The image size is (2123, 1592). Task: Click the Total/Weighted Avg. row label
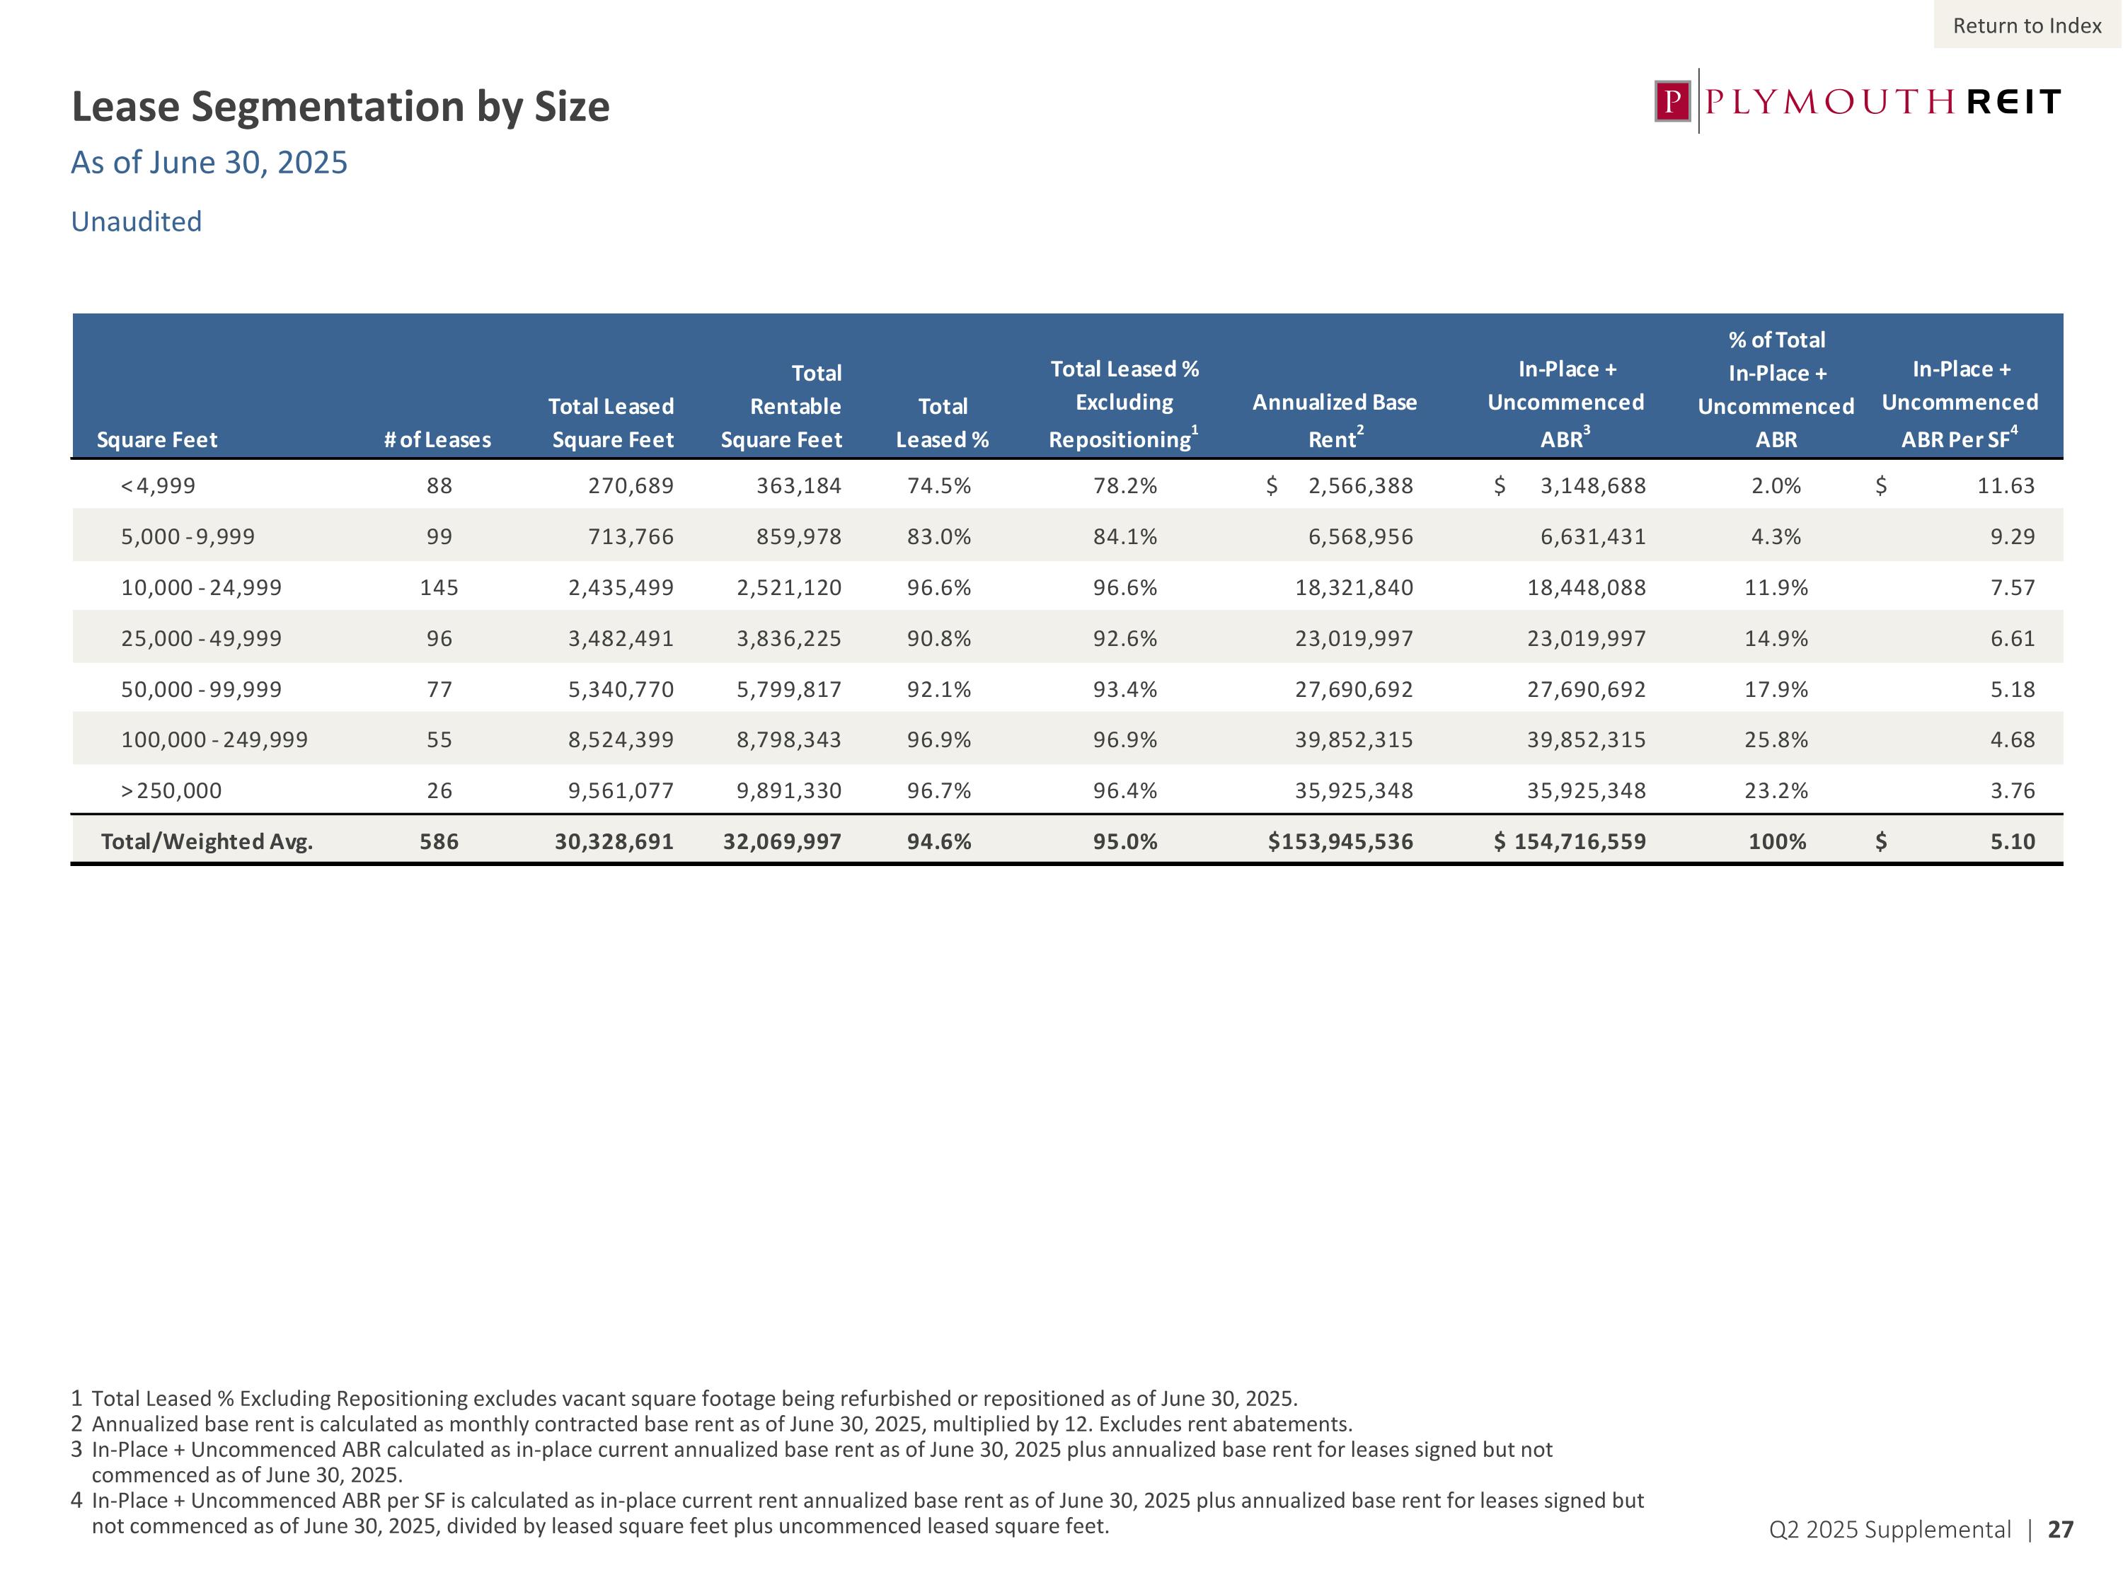tap(207, 841)
